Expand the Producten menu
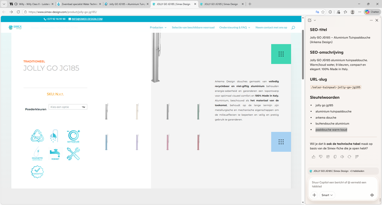The image size is (382, 205). click(x=158, y=28)
